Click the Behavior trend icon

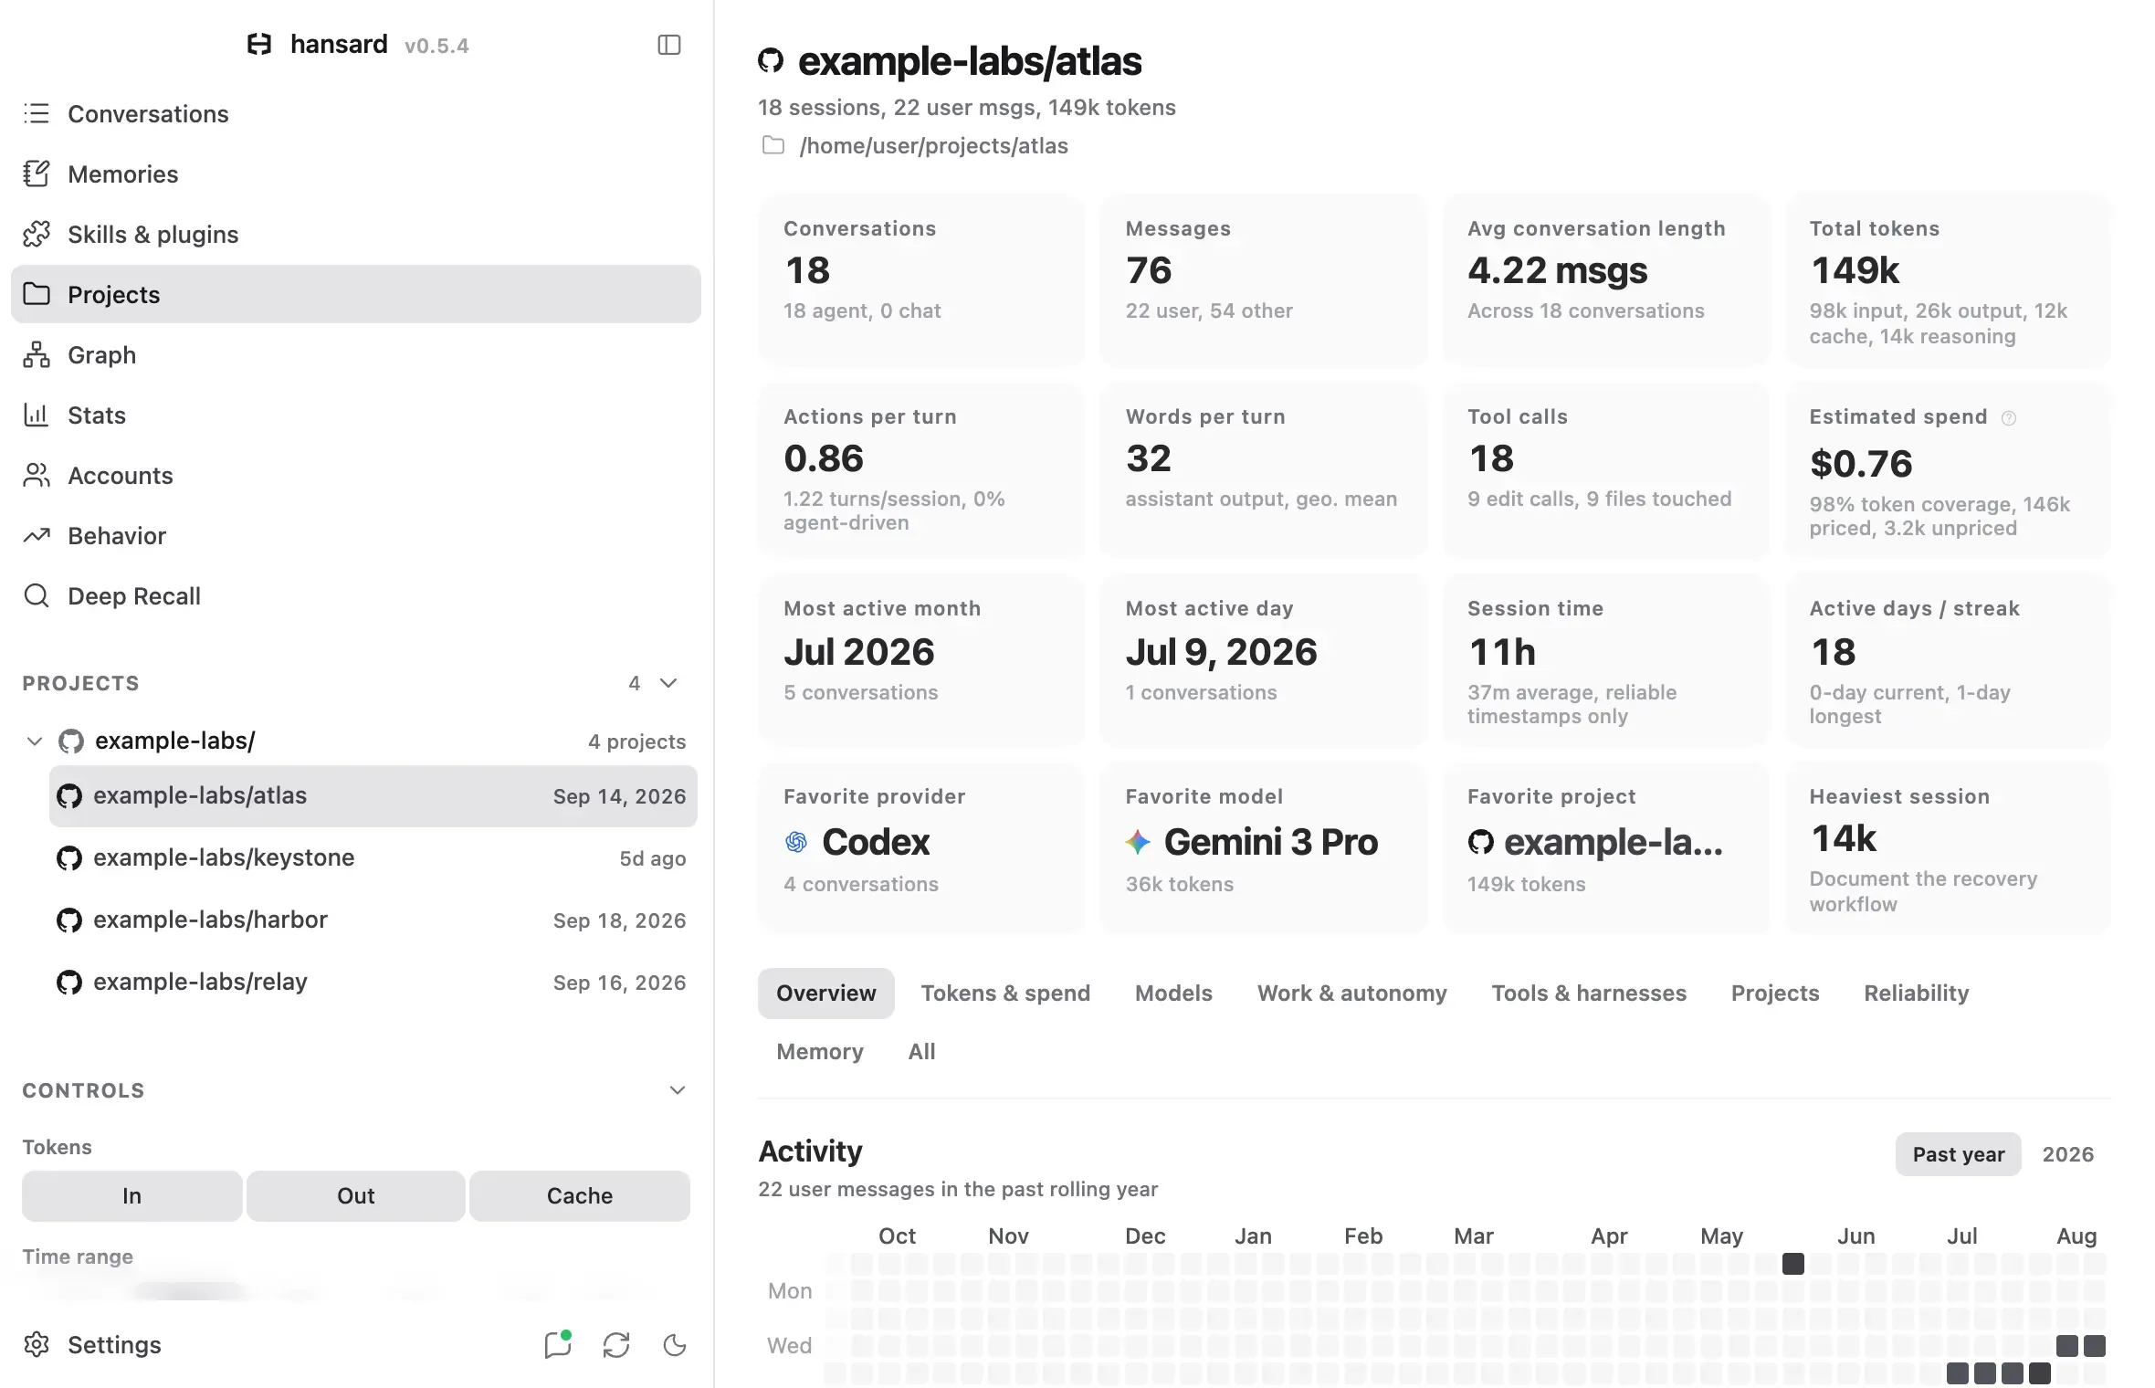point(37,535)
